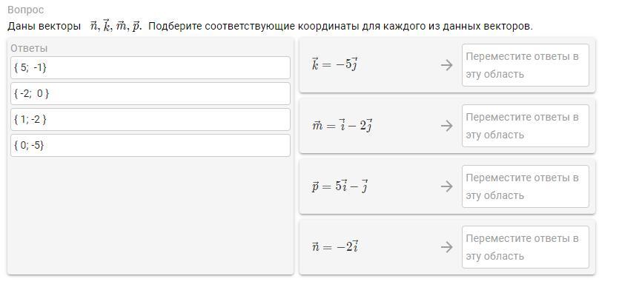Select the answer tile { -2; 0 }

point(150,94)
